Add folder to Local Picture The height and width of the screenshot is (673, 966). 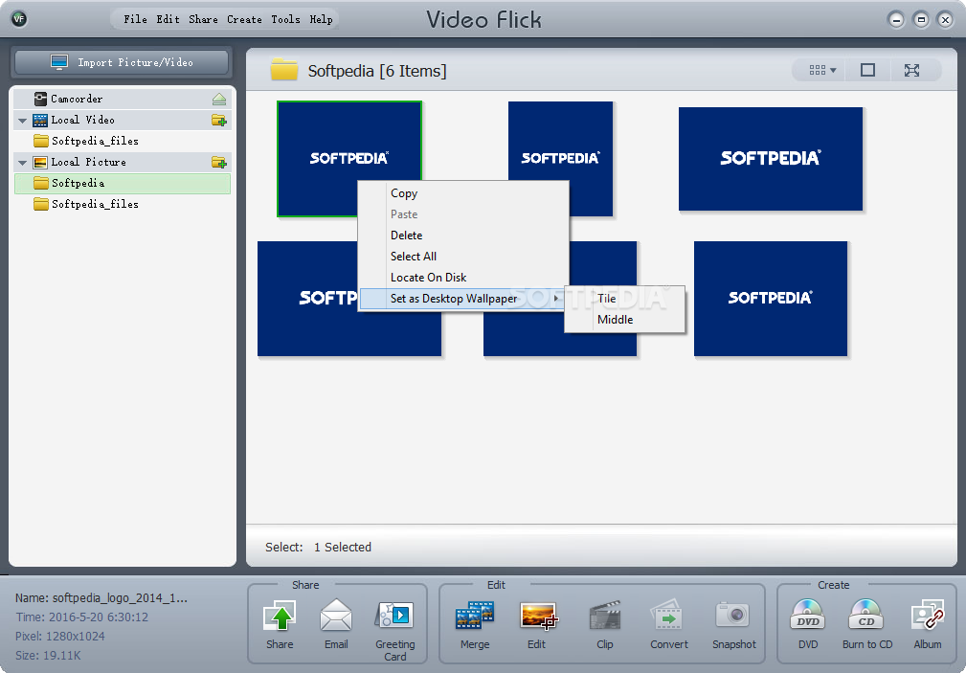click(218, 162)
